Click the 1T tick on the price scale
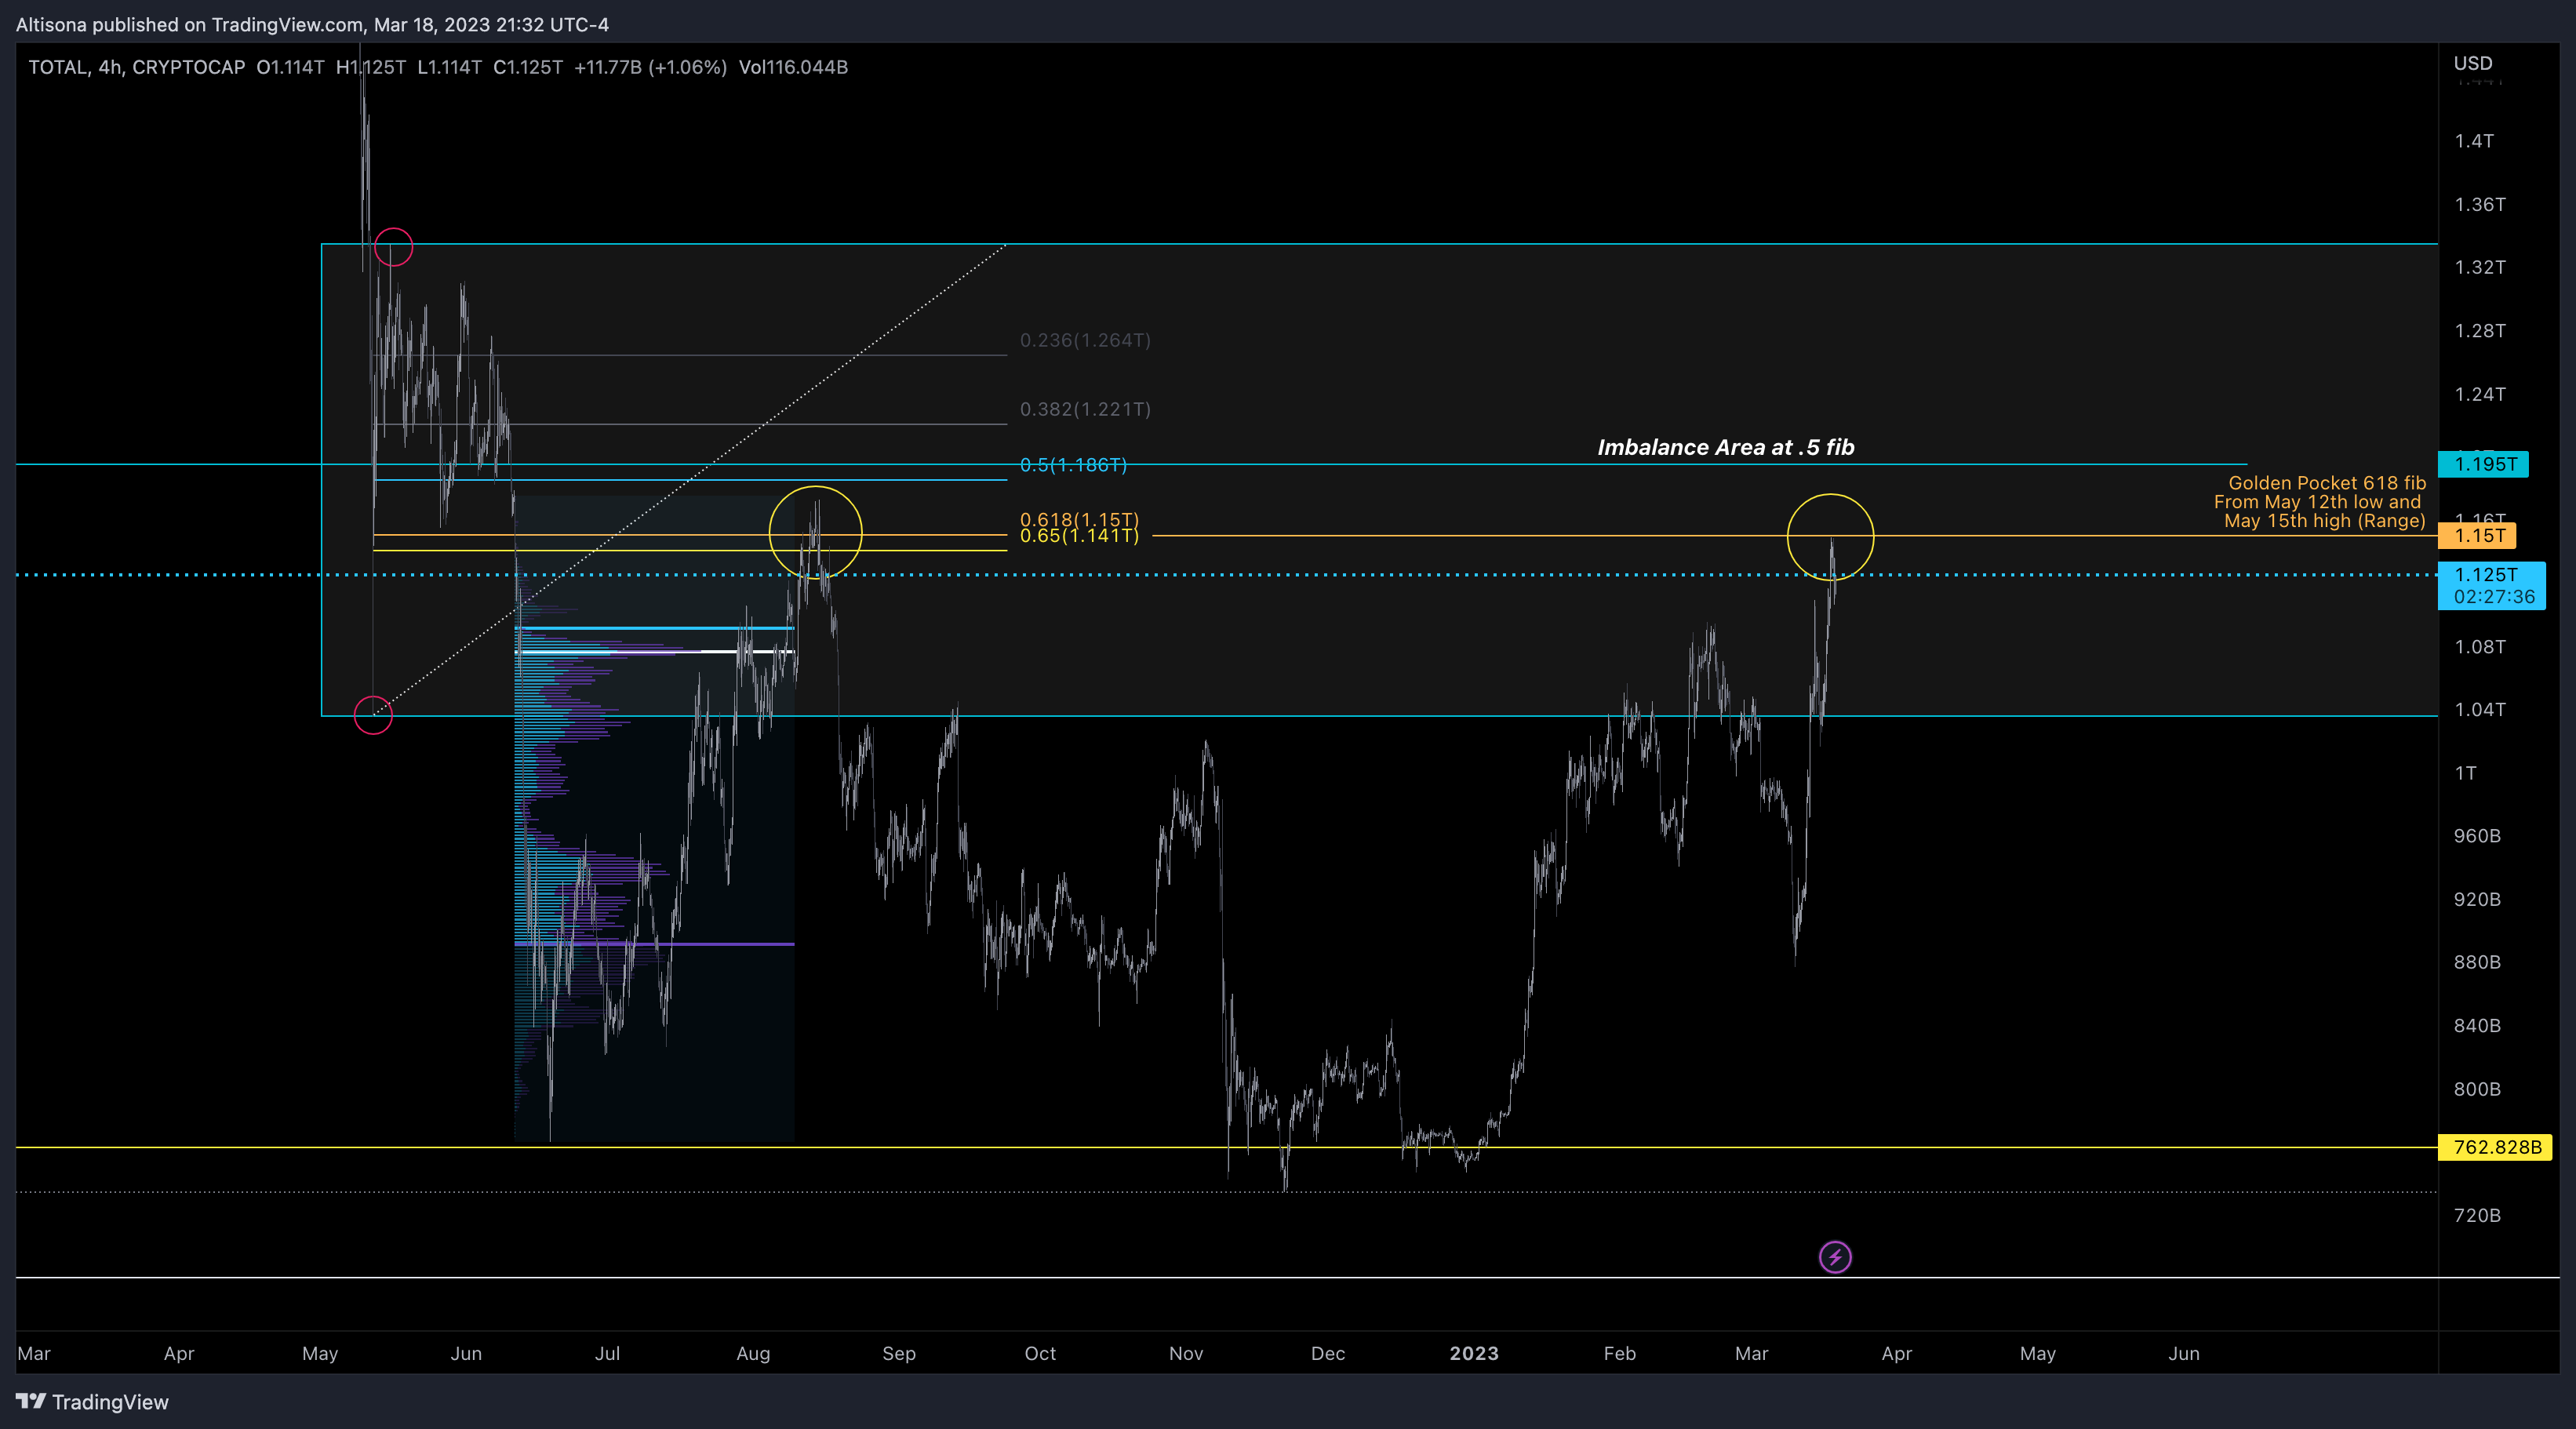 tap(2465, 773)
